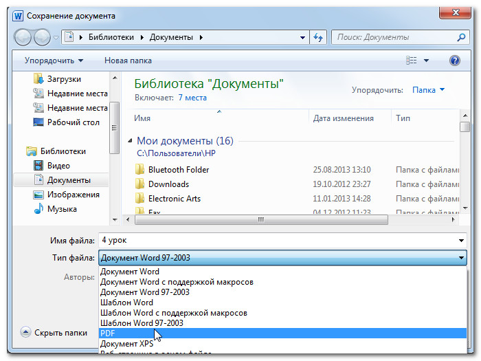
Task: Click the Forward navigation arrow button
Action: 42,37
